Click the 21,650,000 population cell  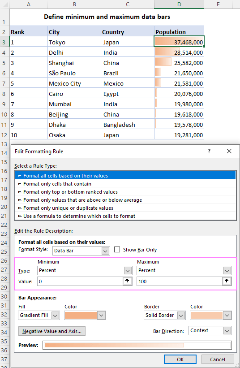tap(179, 73)
